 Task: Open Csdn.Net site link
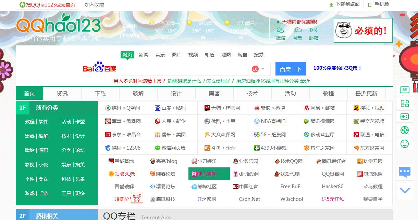(249, 199)
